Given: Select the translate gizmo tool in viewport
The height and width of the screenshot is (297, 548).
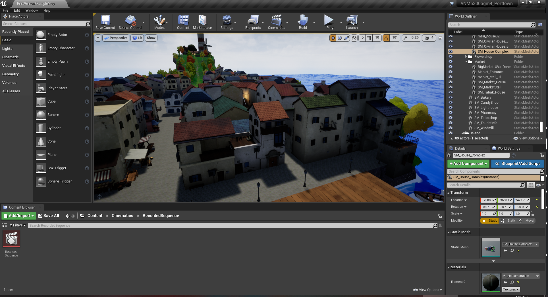Looking at the screenshot, I should pos(333,38).
